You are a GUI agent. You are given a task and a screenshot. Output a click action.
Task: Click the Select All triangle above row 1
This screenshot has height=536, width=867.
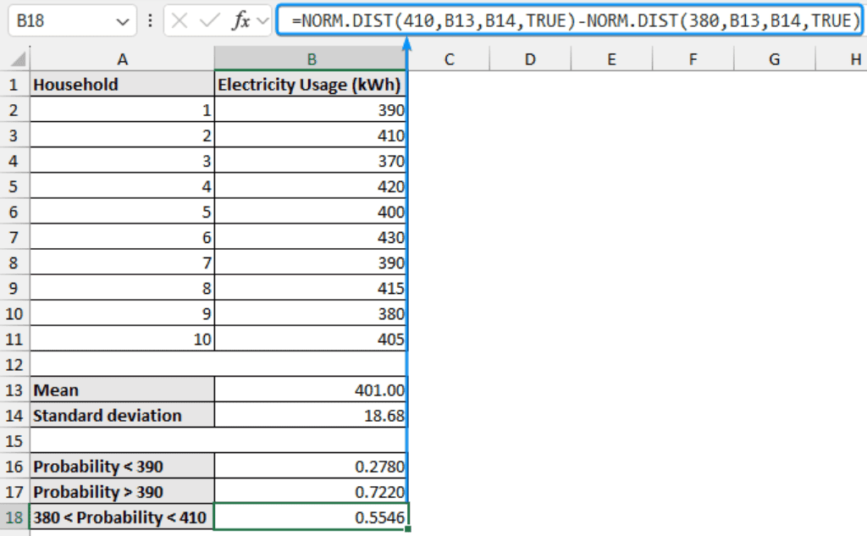[x=19, y=58]
